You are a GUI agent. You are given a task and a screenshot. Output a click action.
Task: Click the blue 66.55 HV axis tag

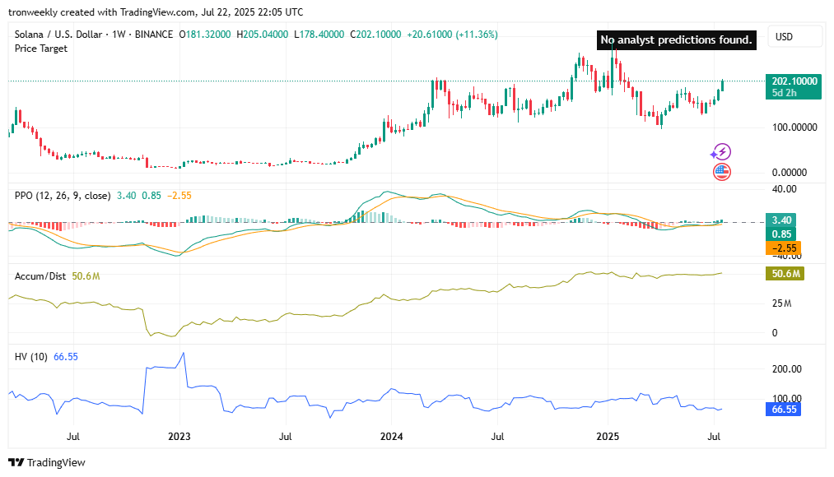tap(784, 409)
